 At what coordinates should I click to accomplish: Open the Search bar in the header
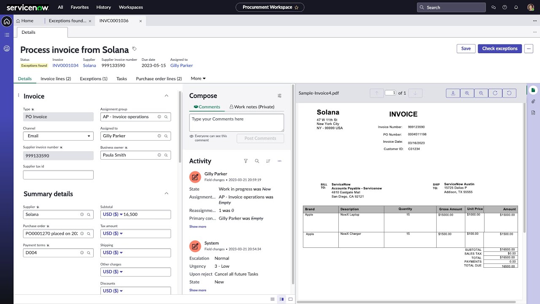coord(451,7)
